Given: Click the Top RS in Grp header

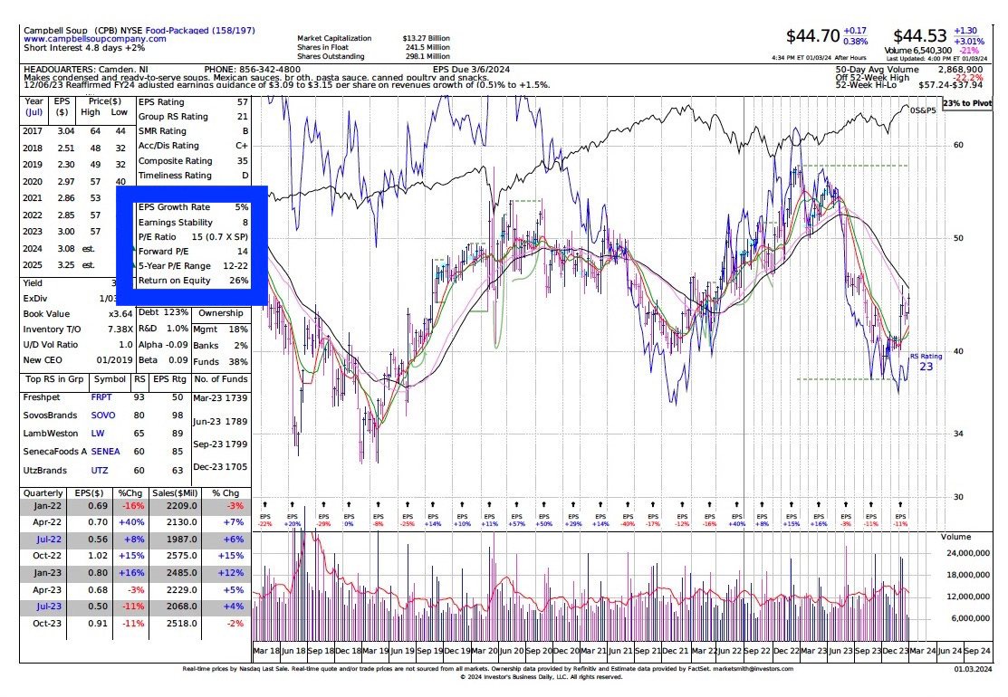Looking at the screenshot, I should [54, 379].
